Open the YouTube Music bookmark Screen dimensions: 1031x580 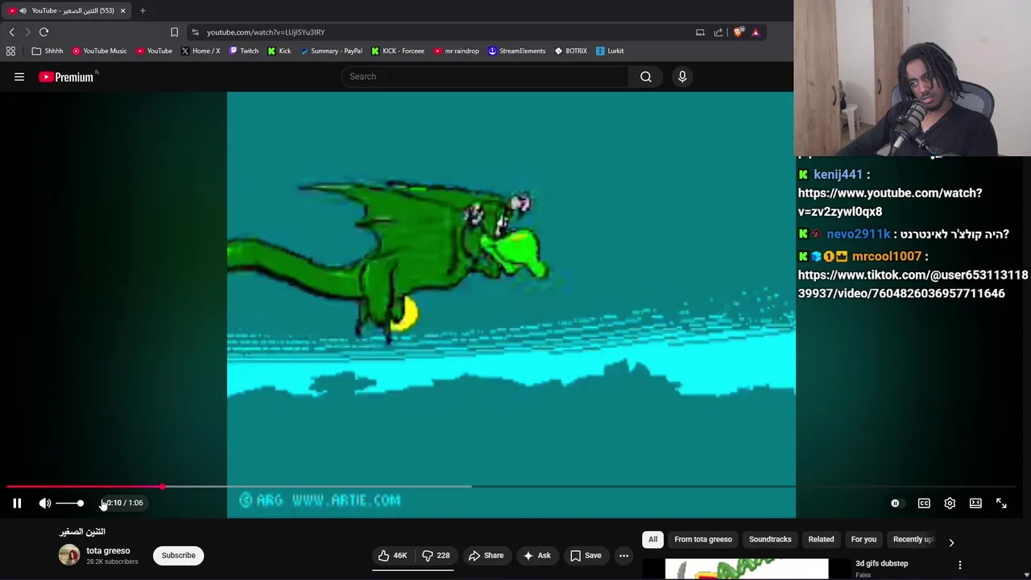(100, 51)
